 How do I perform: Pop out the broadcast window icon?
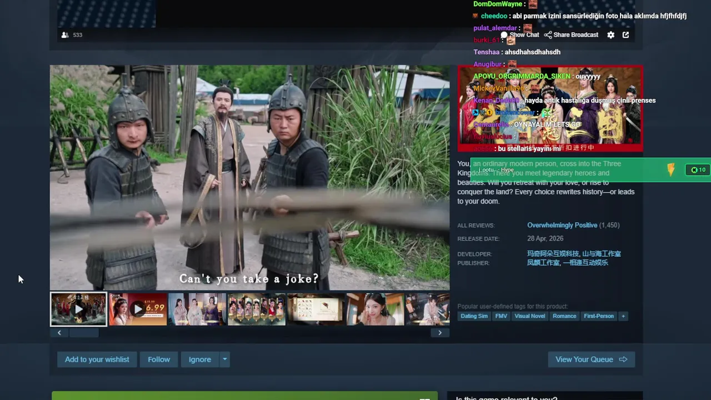coord(625,35)
